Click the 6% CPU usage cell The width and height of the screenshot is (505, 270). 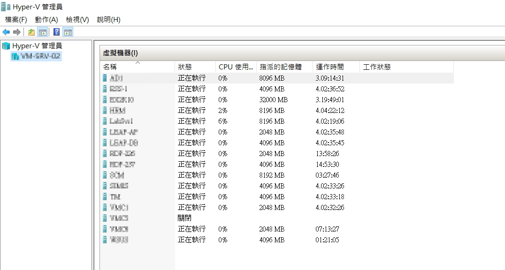click(223, 121)
